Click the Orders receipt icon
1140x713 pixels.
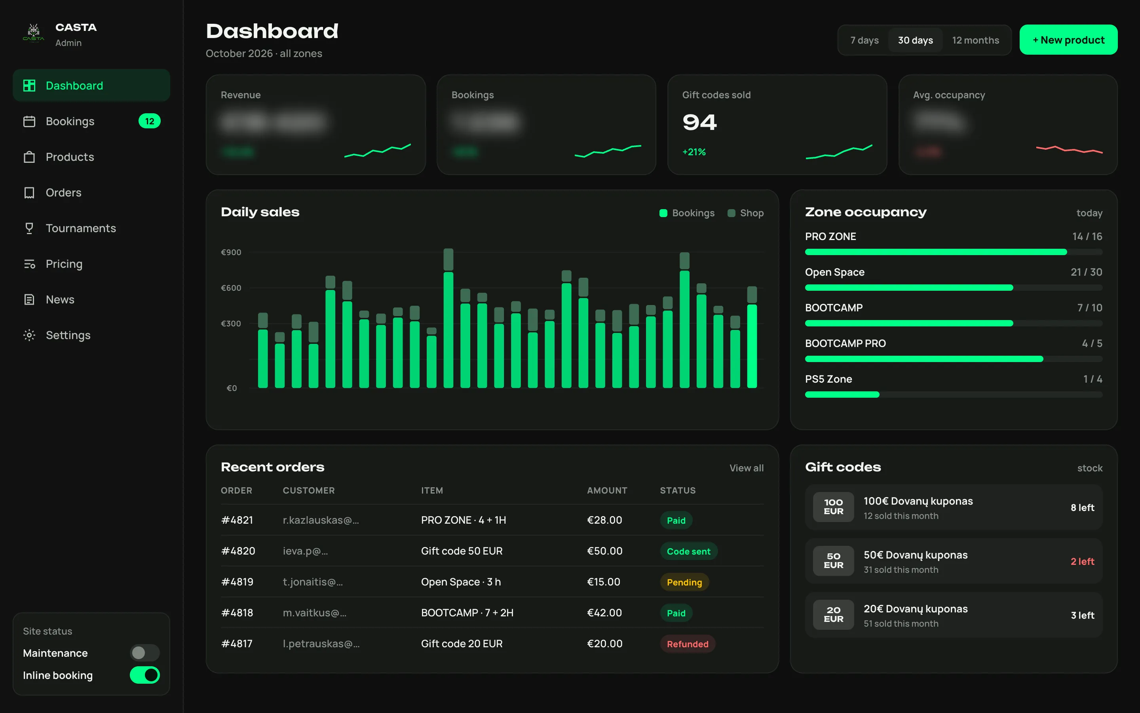[29, 193]
